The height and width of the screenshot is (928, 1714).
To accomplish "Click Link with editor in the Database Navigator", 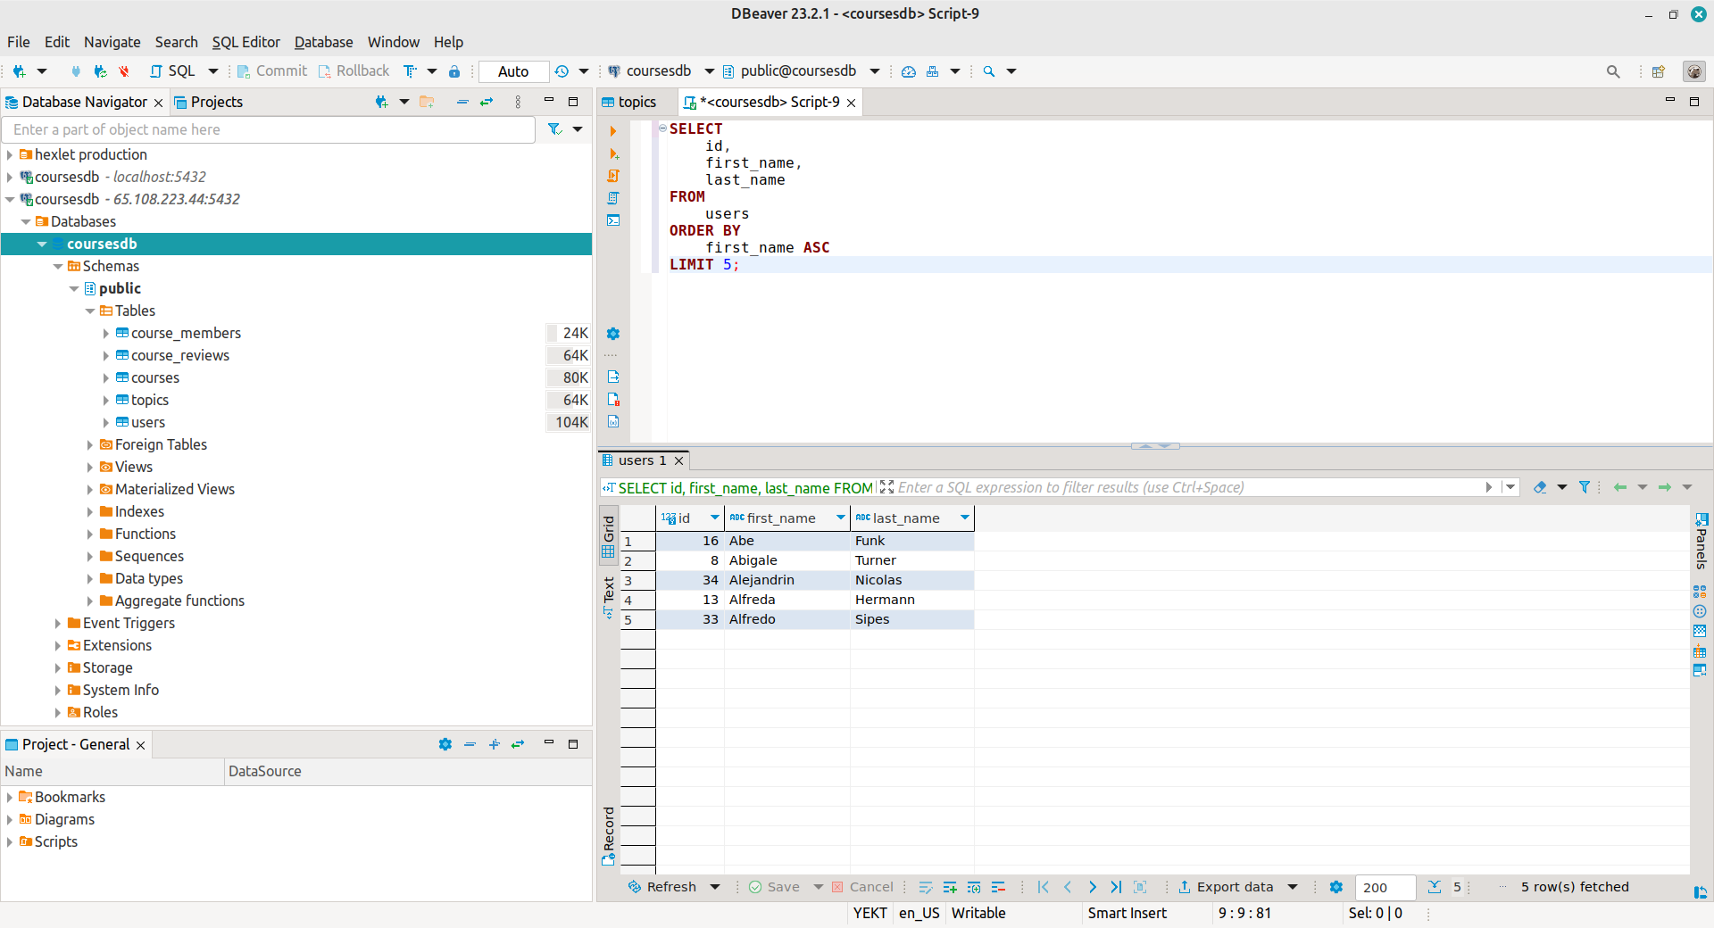I will [x=487, y=103].
